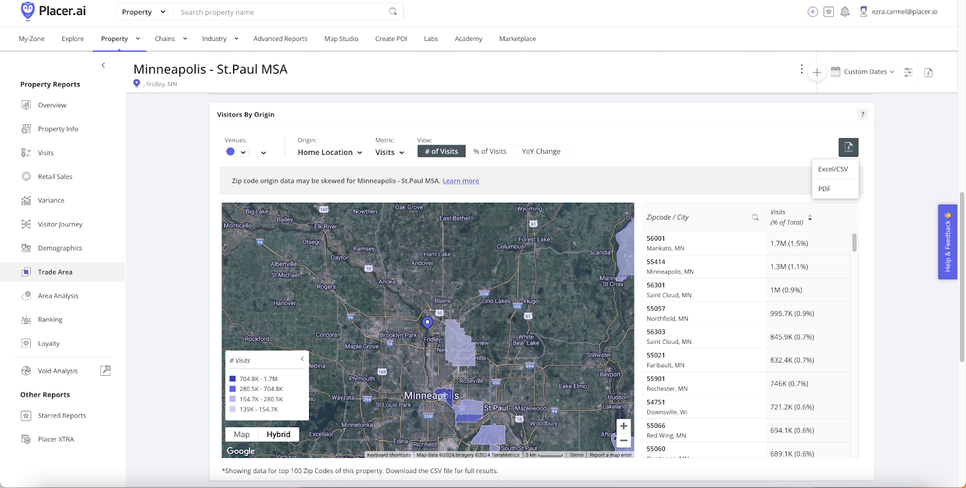Open Retail Sales in sidebar
Image resolution: width=966 pixels, height=488 pixels.
tap(55, 176)
